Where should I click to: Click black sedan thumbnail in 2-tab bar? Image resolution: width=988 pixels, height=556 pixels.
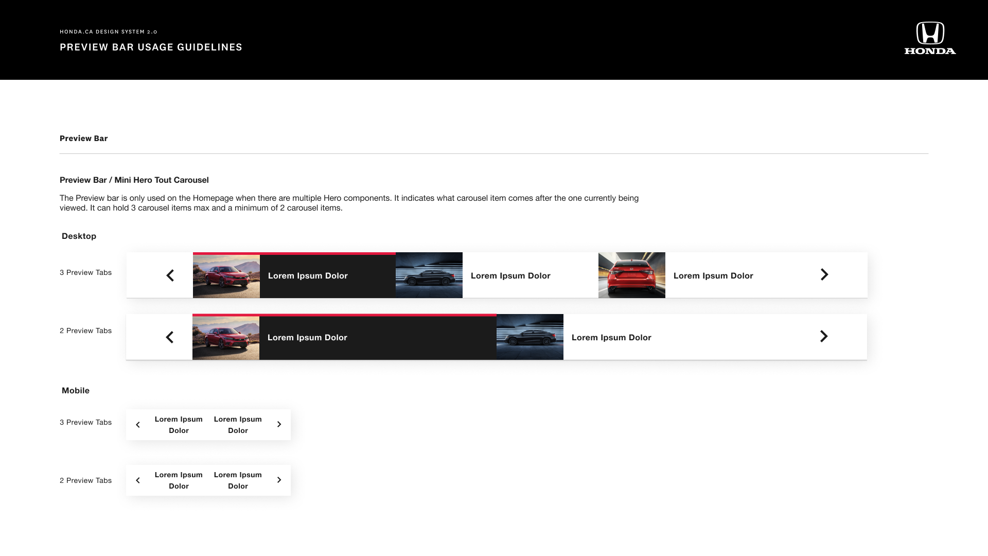530,337
